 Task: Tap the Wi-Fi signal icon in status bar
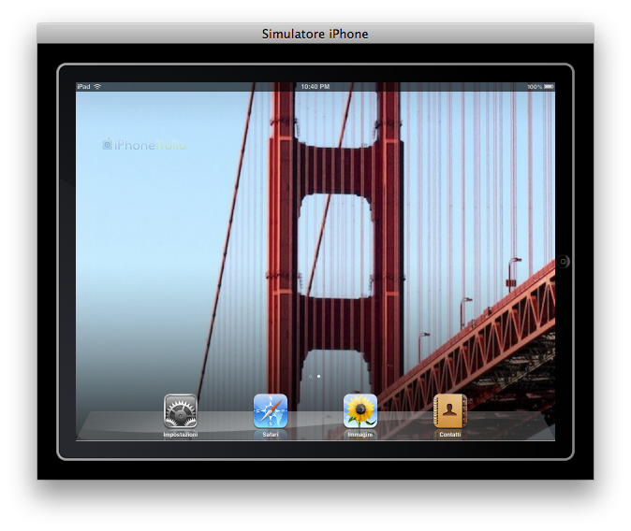click(97, 87)
